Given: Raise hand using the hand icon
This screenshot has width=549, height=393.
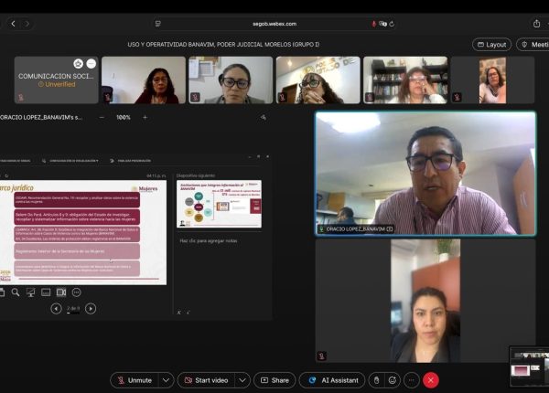Looking at the screenshot, I should [x=375, y=380].
